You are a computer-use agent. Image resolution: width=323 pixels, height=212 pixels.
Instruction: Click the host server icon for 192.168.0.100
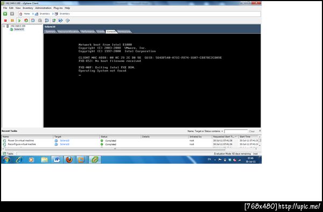(x=8, y=26)
